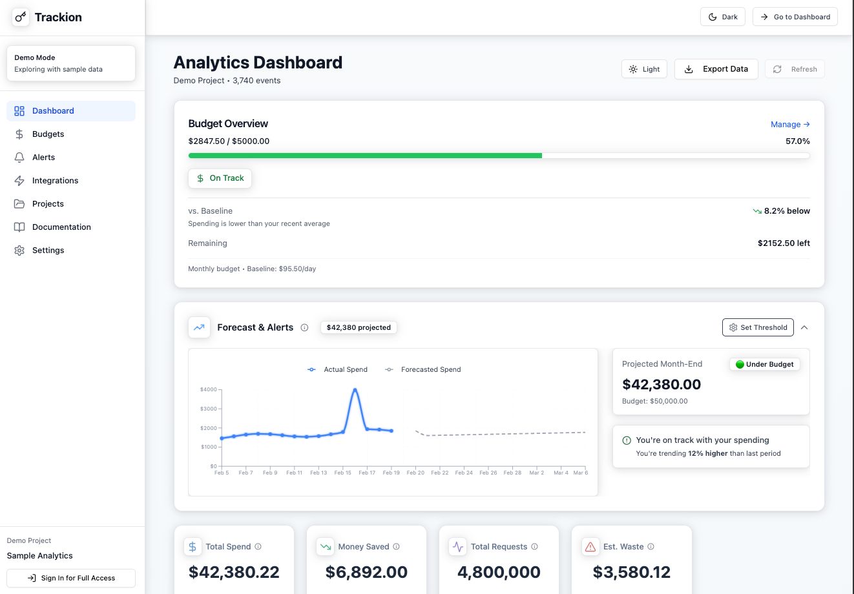Go to the Budgets section
The height and width of the screenshot is (594, 854).
click(x=48, y=134)
